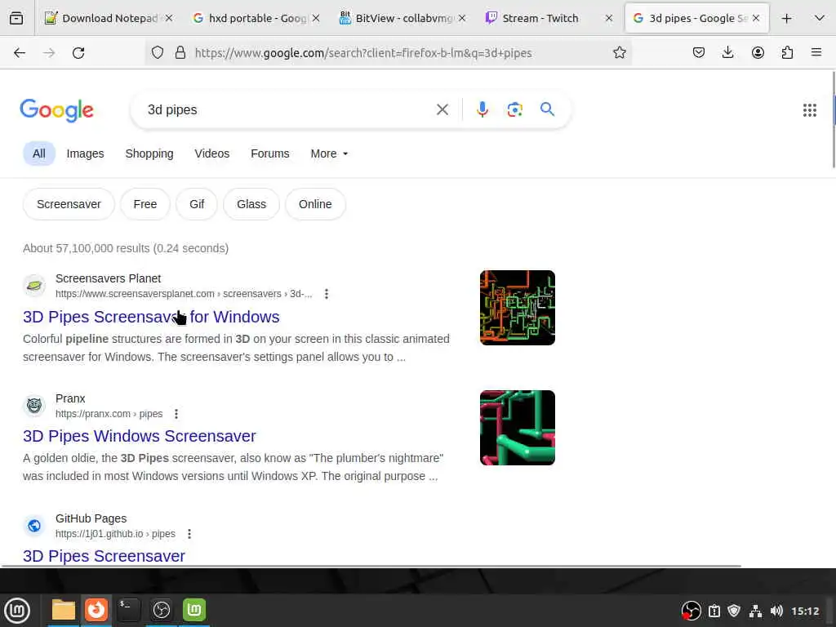This screenshot has height=627, width=836.
Task: Open the tracking protection shield icon
Action: coord(158,52)
